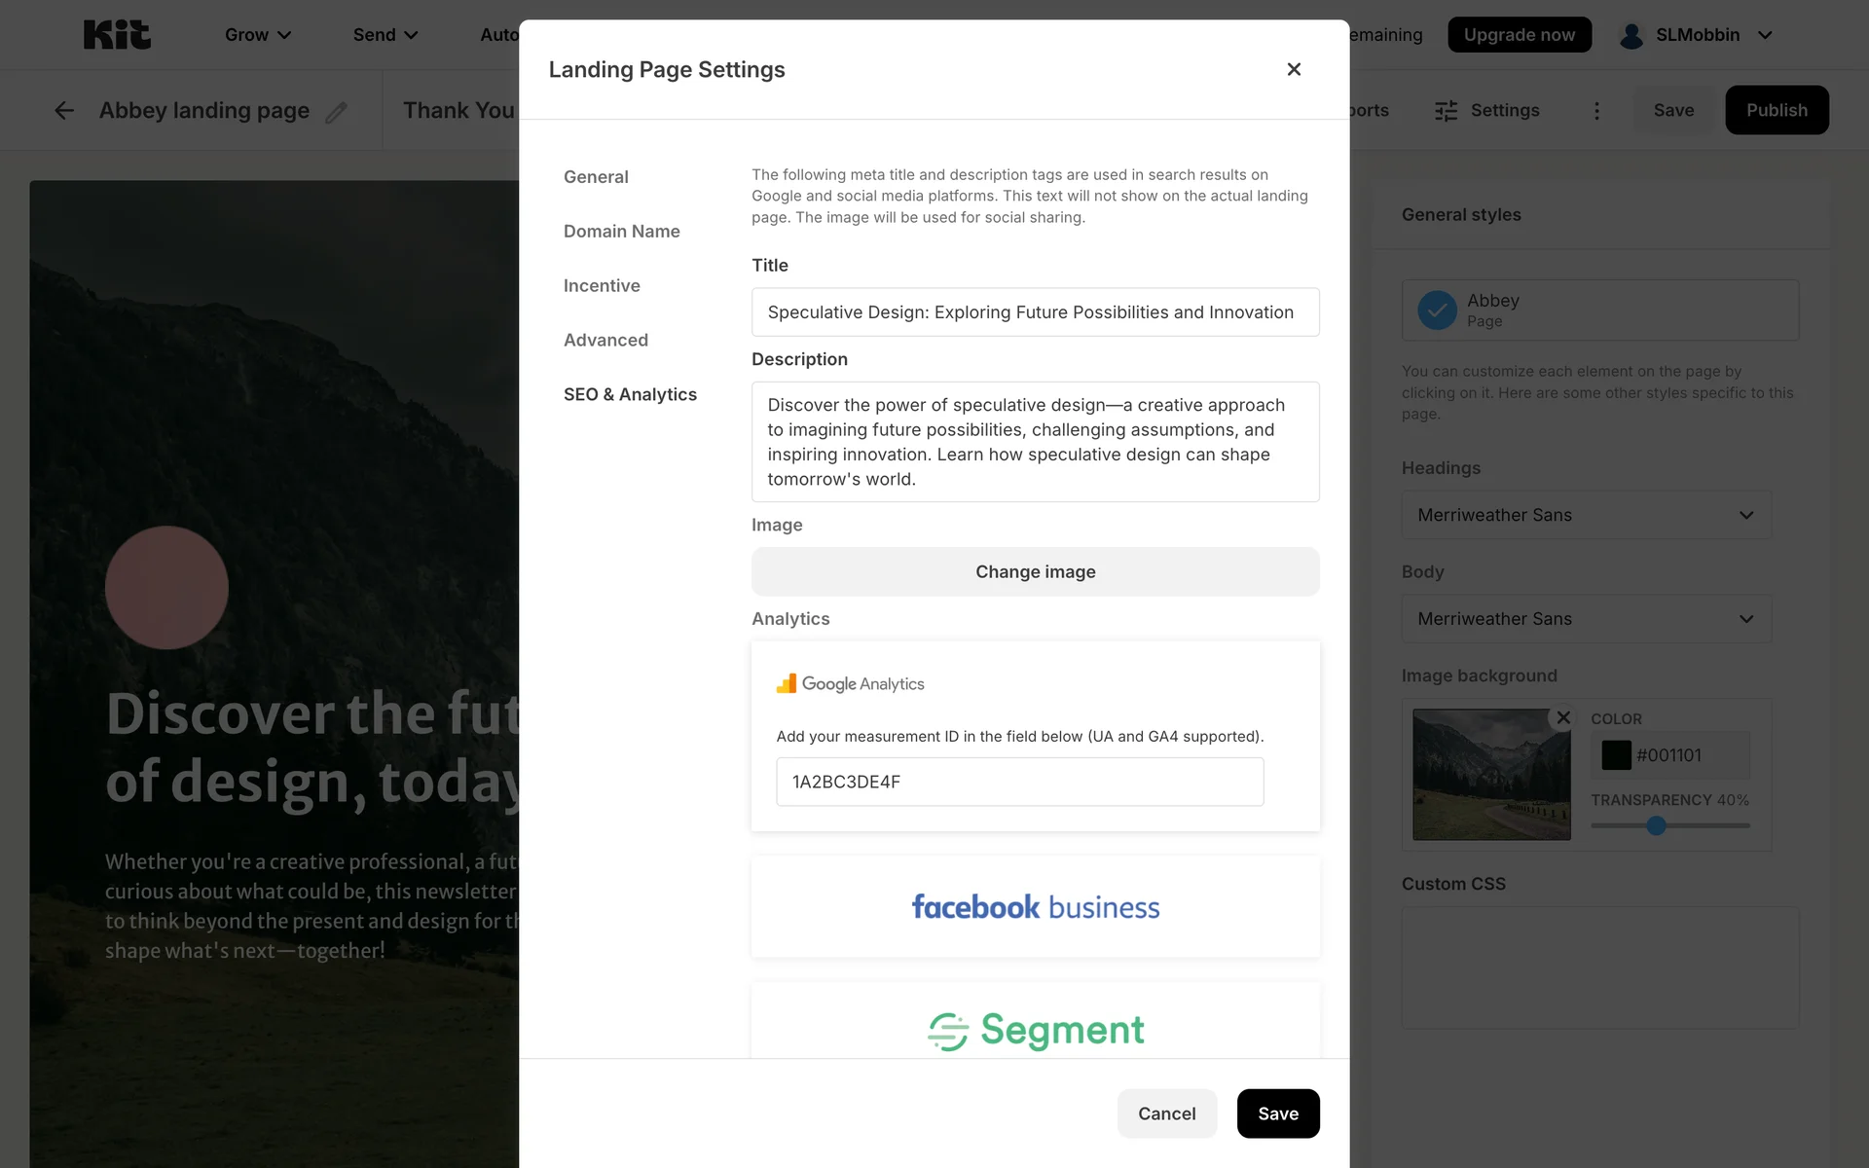Close the Landing Page Settings dialog
Image resolution: width=1869 pixels, height=1168 pixels.
1294,69
